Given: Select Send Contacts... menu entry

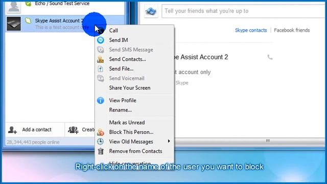Looking at the screenshot, I should click(127, 59).
